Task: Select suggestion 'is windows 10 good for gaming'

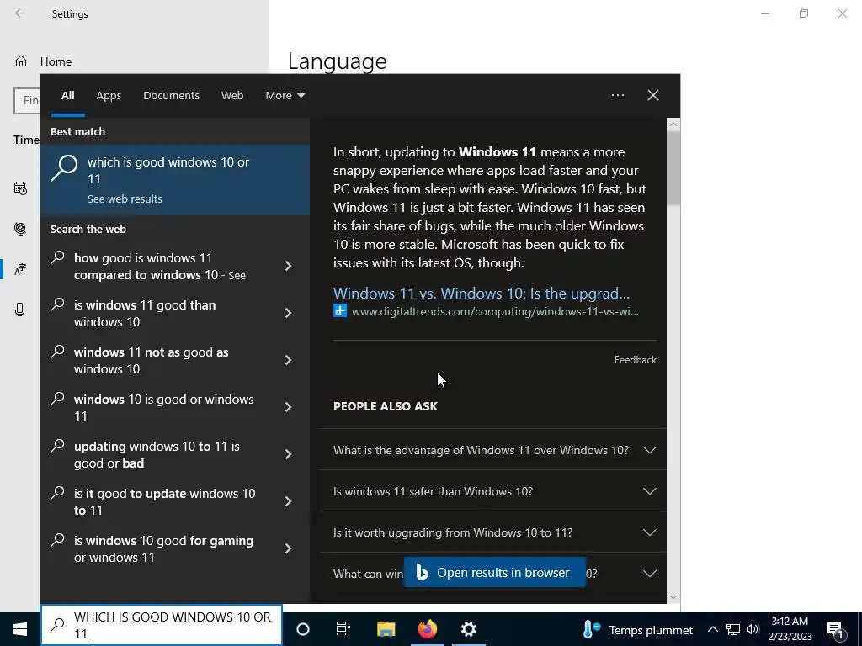Action: (163, 548)
